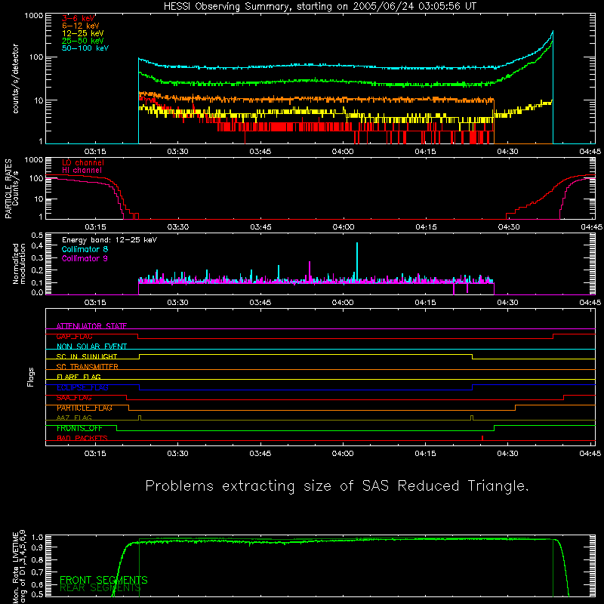Click the SC_IN_SUNLIGHT flag label
Screen dimensions: 604x604
pos(87,356)
